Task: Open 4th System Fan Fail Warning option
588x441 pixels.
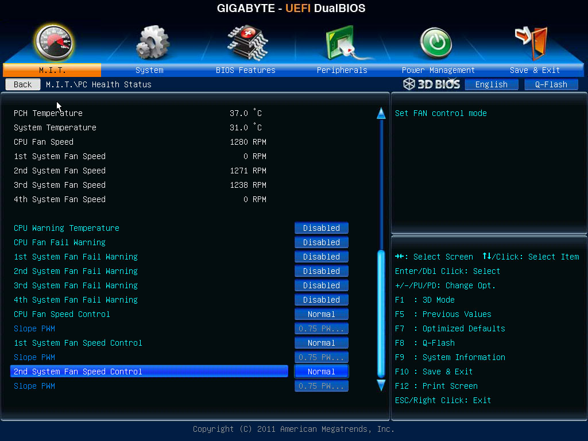Action: (322, 300)
